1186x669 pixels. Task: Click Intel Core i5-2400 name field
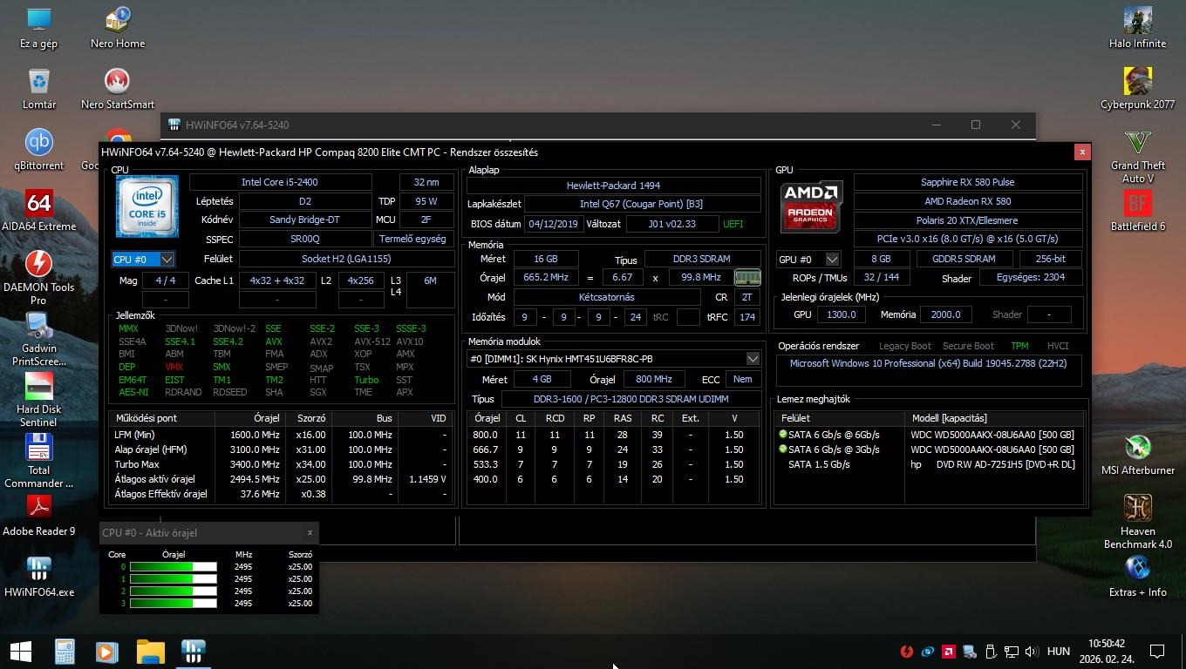[280, 182]
